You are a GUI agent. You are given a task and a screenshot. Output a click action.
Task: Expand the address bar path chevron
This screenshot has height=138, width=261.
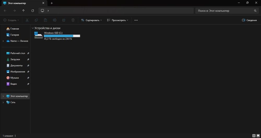[48, 11]
